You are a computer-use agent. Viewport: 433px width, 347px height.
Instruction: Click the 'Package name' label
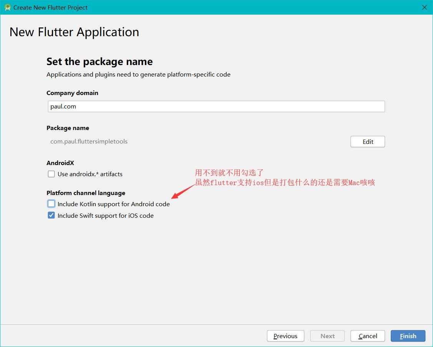point(68,128)
